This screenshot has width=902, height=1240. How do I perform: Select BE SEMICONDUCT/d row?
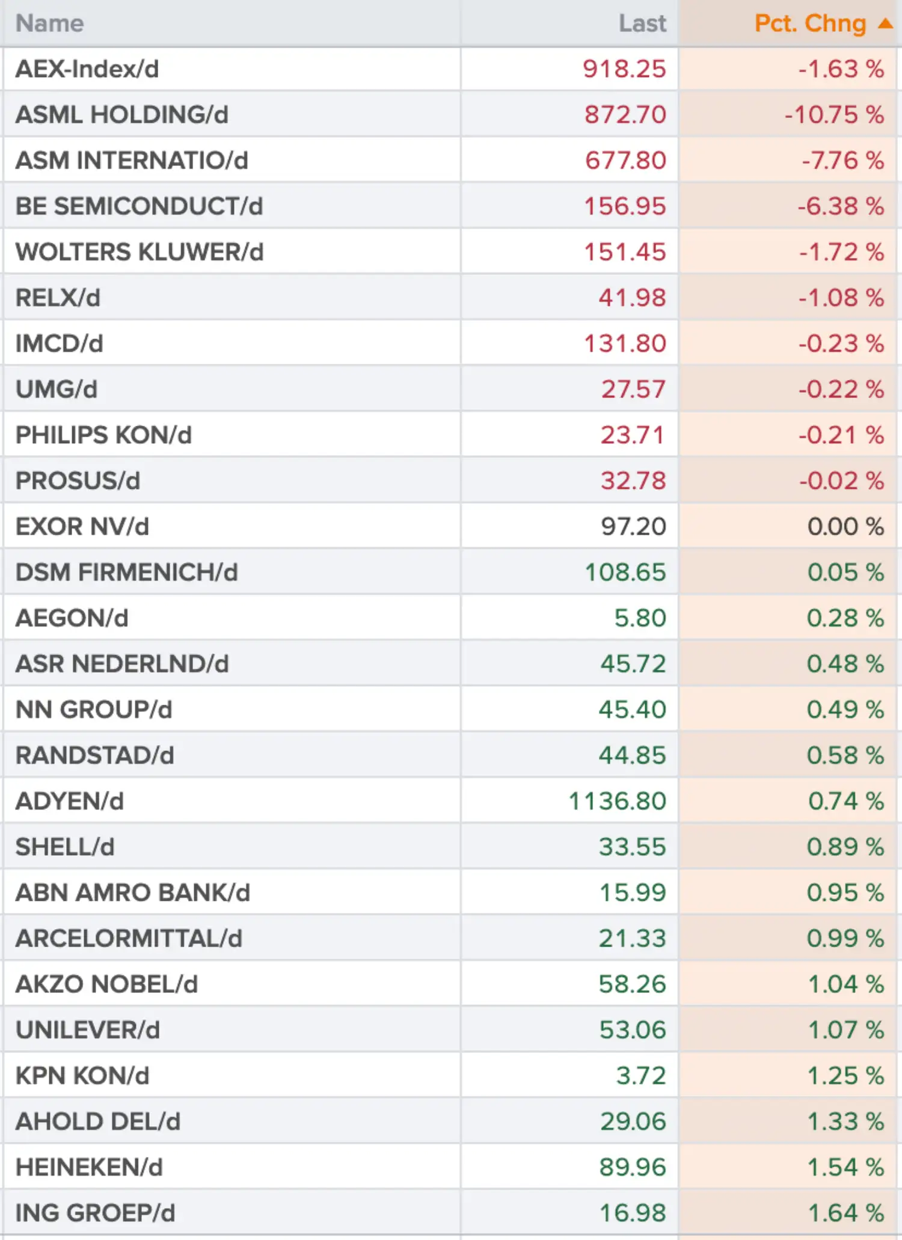click(x=451, y=206)
